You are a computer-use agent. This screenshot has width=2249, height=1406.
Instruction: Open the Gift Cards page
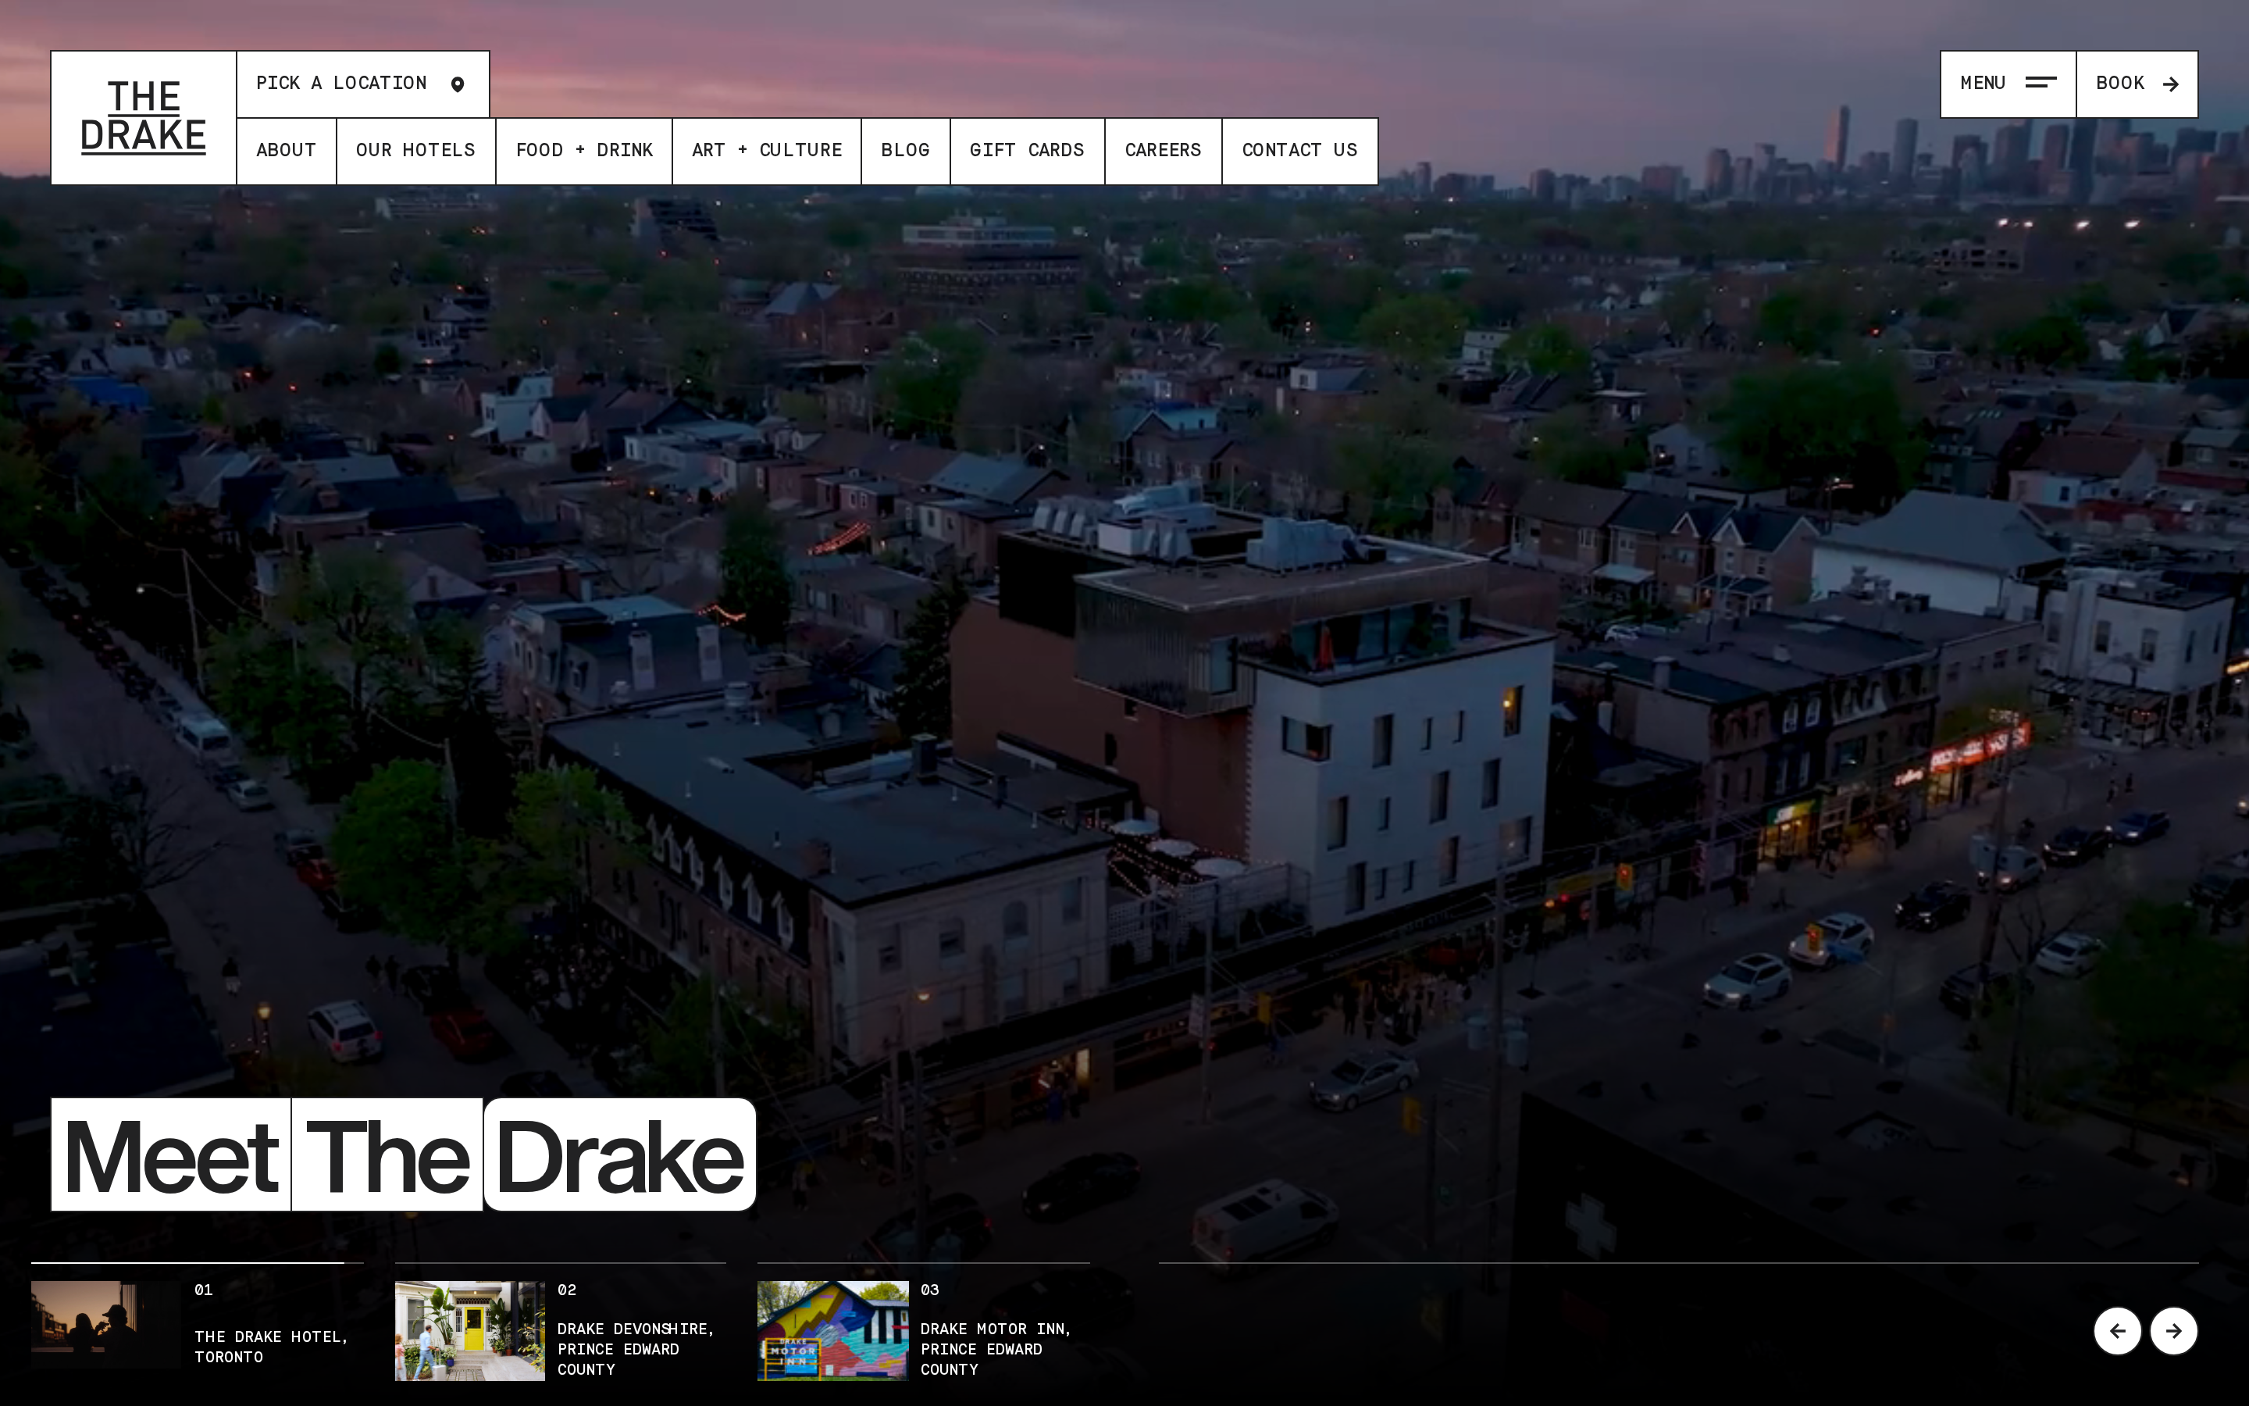pyautogui.click(x=1027, y=151)
